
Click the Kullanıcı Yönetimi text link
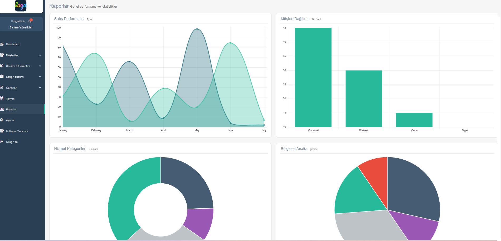[x=17, y=131]
